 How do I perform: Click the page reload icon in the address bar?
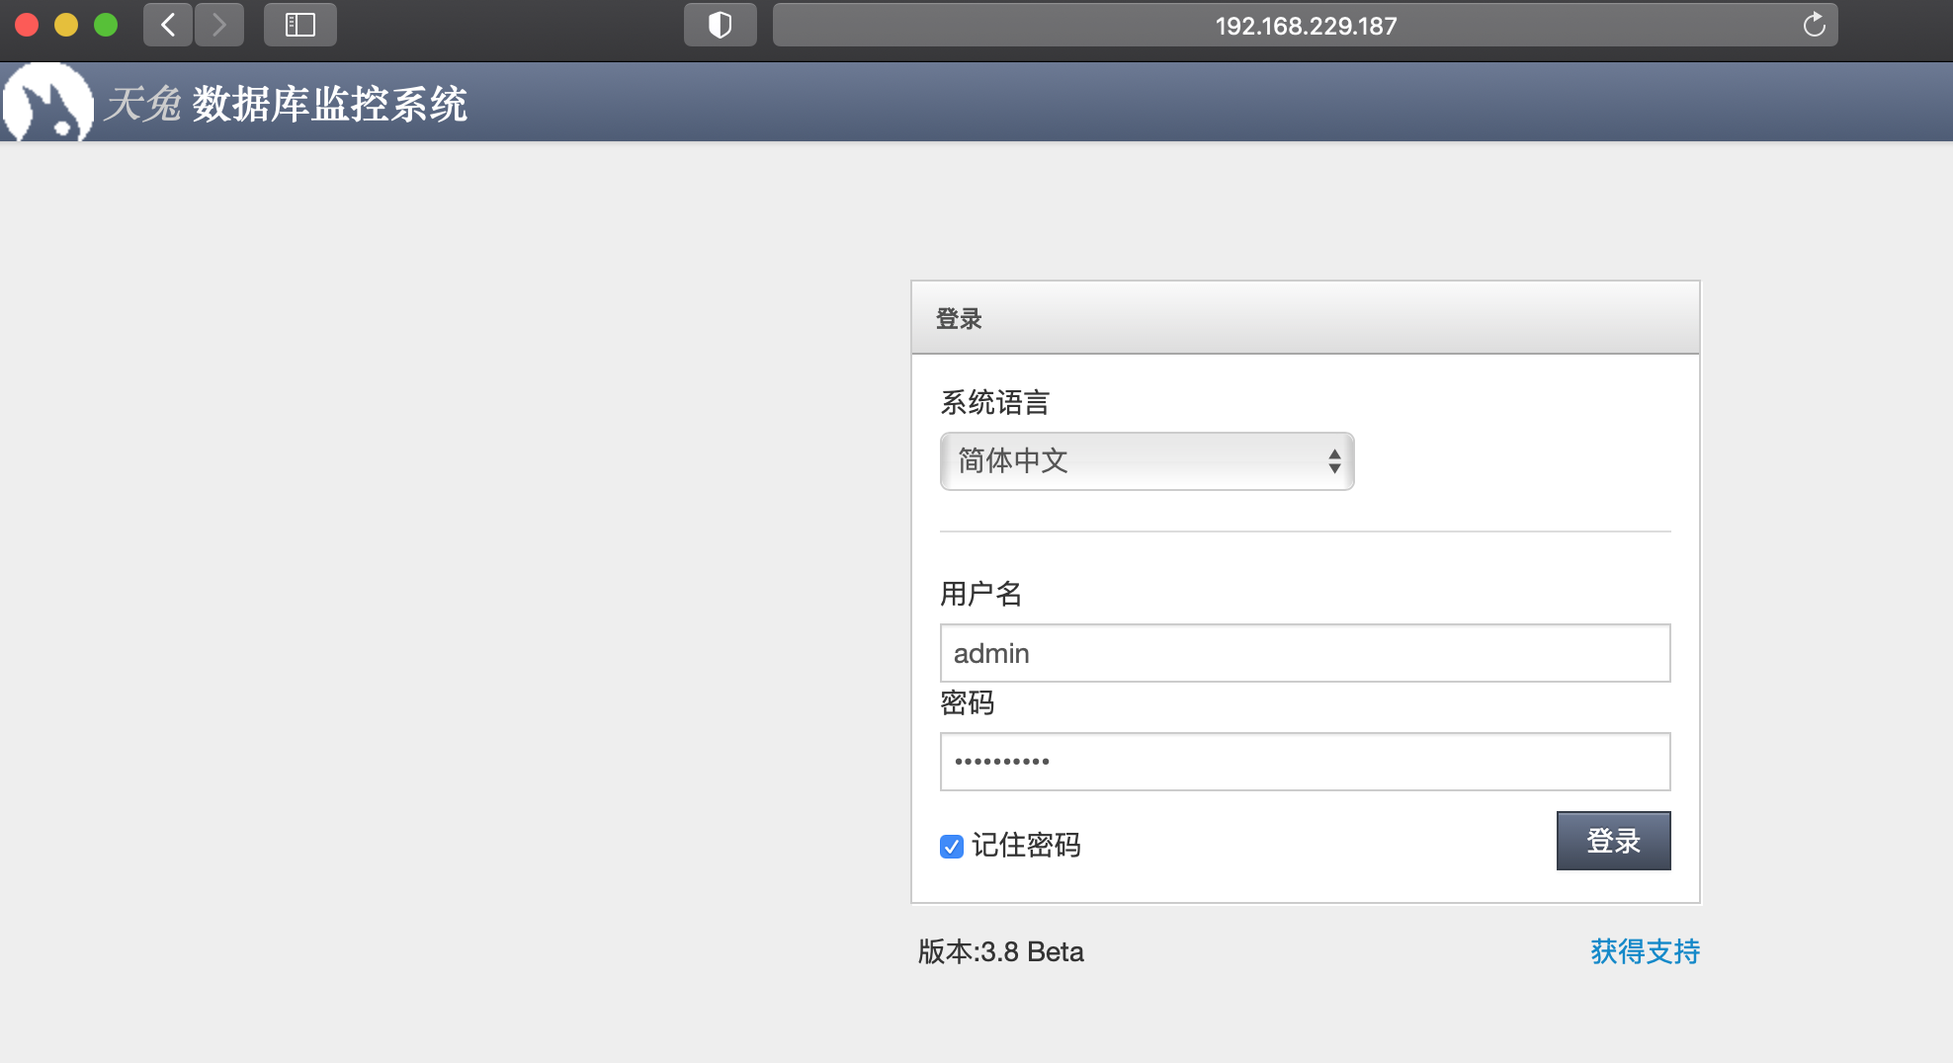tap(1815, 26)
